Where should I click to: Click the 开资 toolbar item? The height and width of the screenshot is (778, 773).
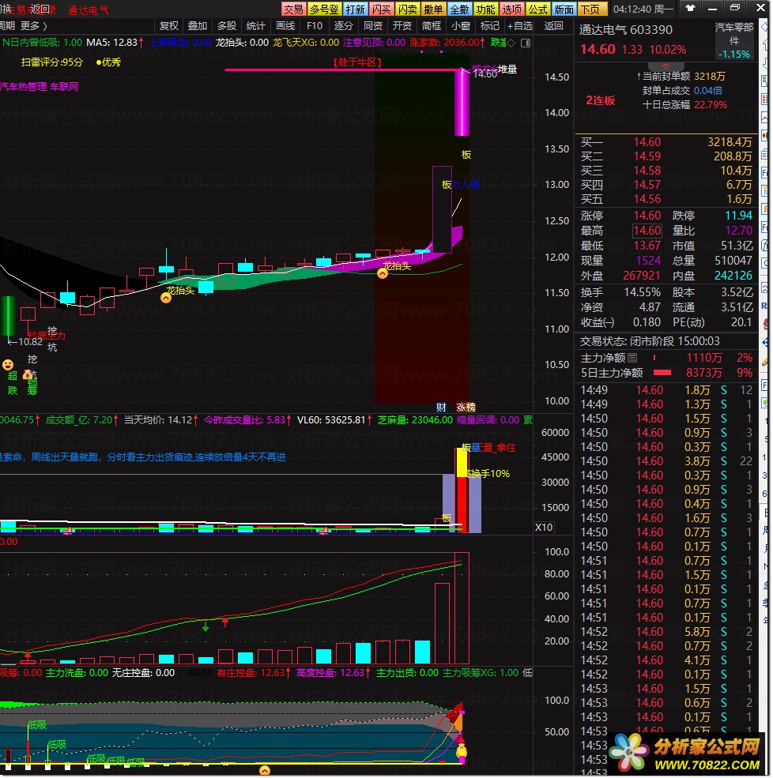(402, 26)
